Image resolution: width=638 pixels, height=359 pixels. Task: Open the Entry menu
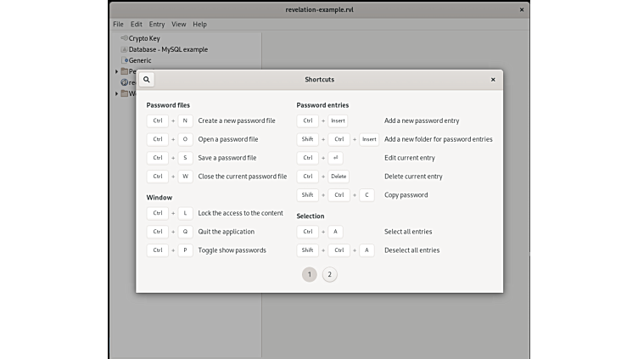(157, 25)
